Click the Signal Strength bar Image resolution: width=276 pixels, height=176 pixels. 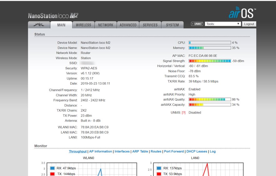210,61
